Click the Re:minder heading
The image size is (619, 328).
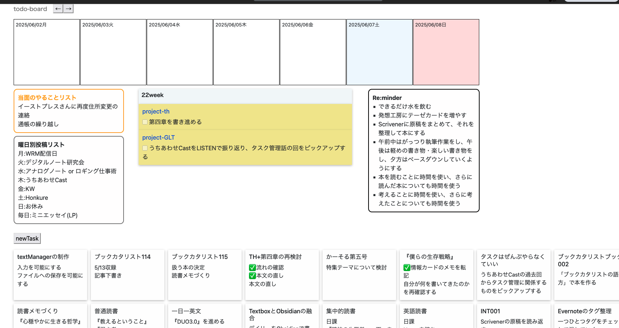(387, 98)
